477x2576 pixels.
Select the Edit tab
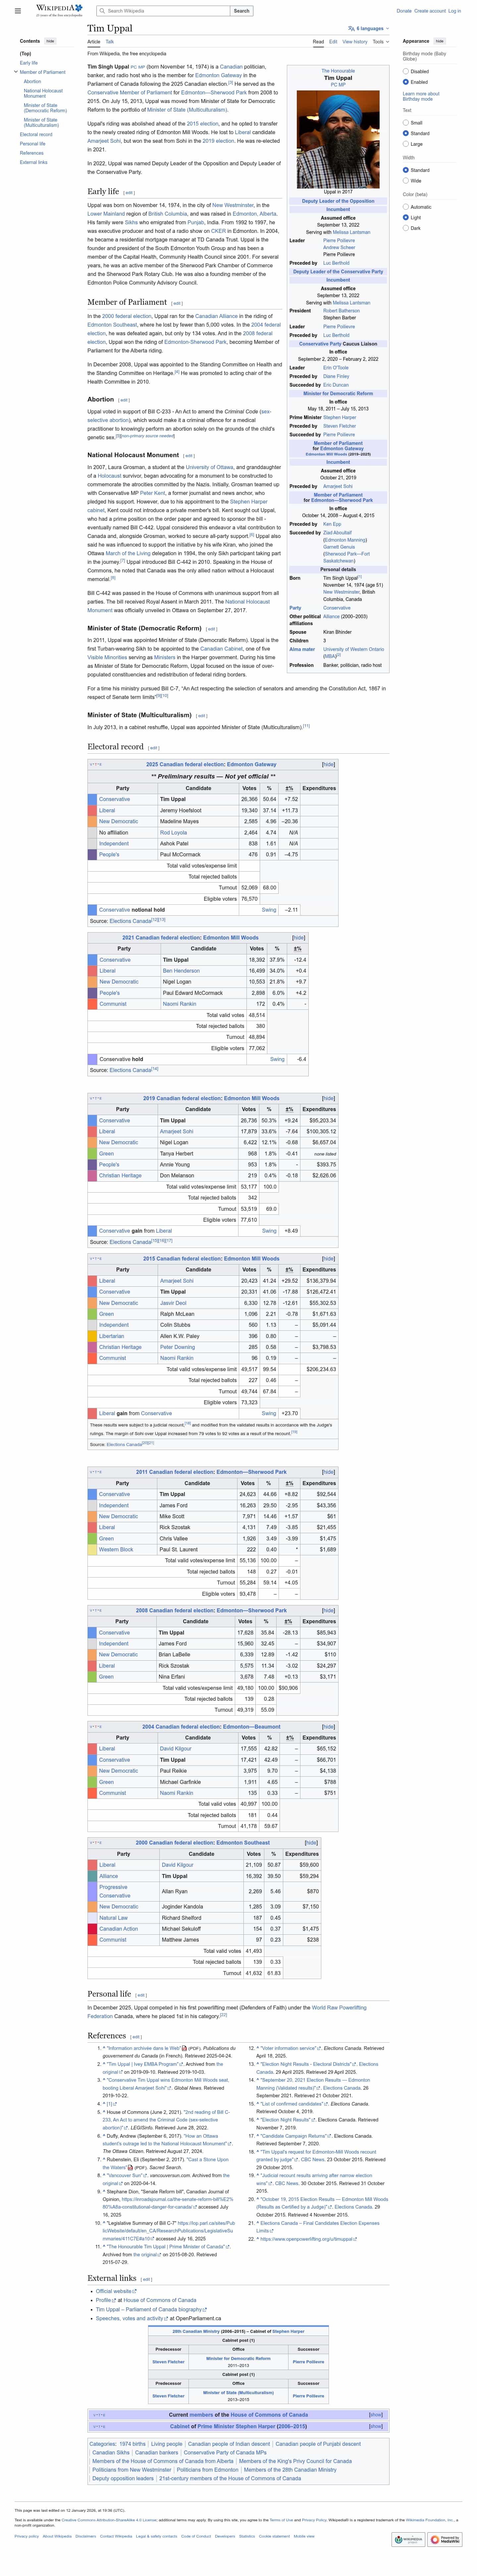(x=333, y=42)
